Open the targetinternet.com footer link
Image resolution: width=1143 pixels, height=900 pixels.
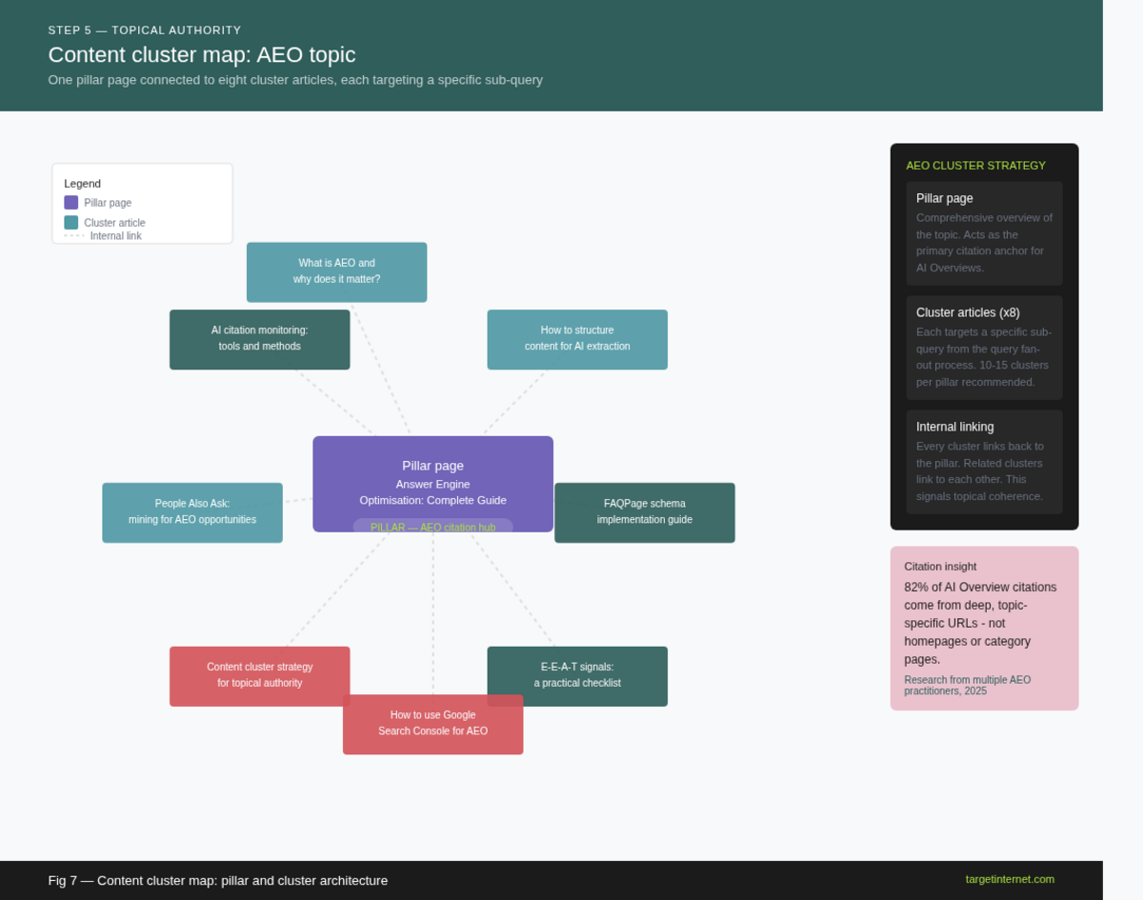click(x=1009, y=879)
